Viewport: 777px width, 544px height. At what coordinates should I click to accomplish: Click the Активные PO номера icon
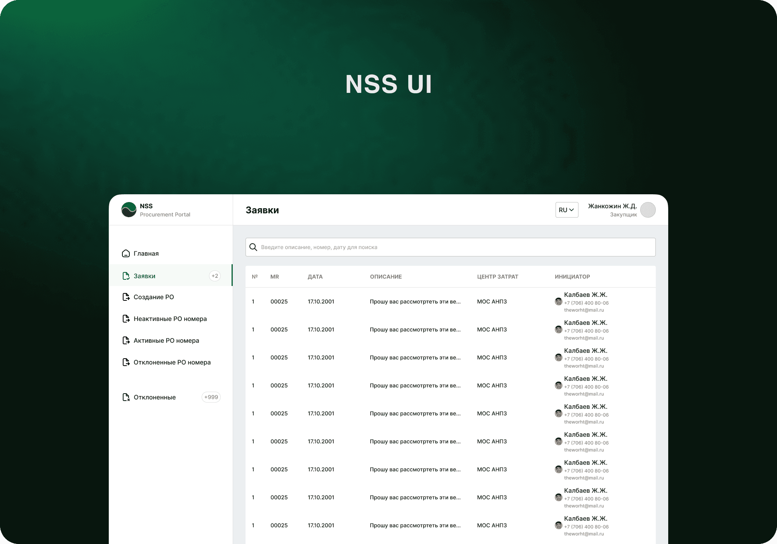(125, 340)
